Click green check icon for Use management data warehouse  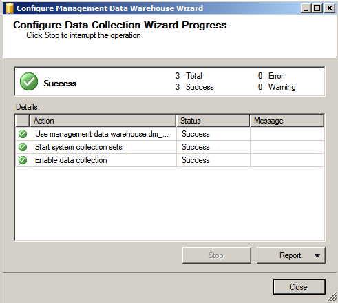[23, 134]
